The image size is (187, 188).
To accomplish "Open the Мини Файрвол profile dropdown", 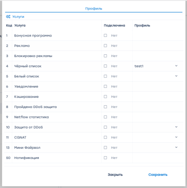I will point(156,147).
